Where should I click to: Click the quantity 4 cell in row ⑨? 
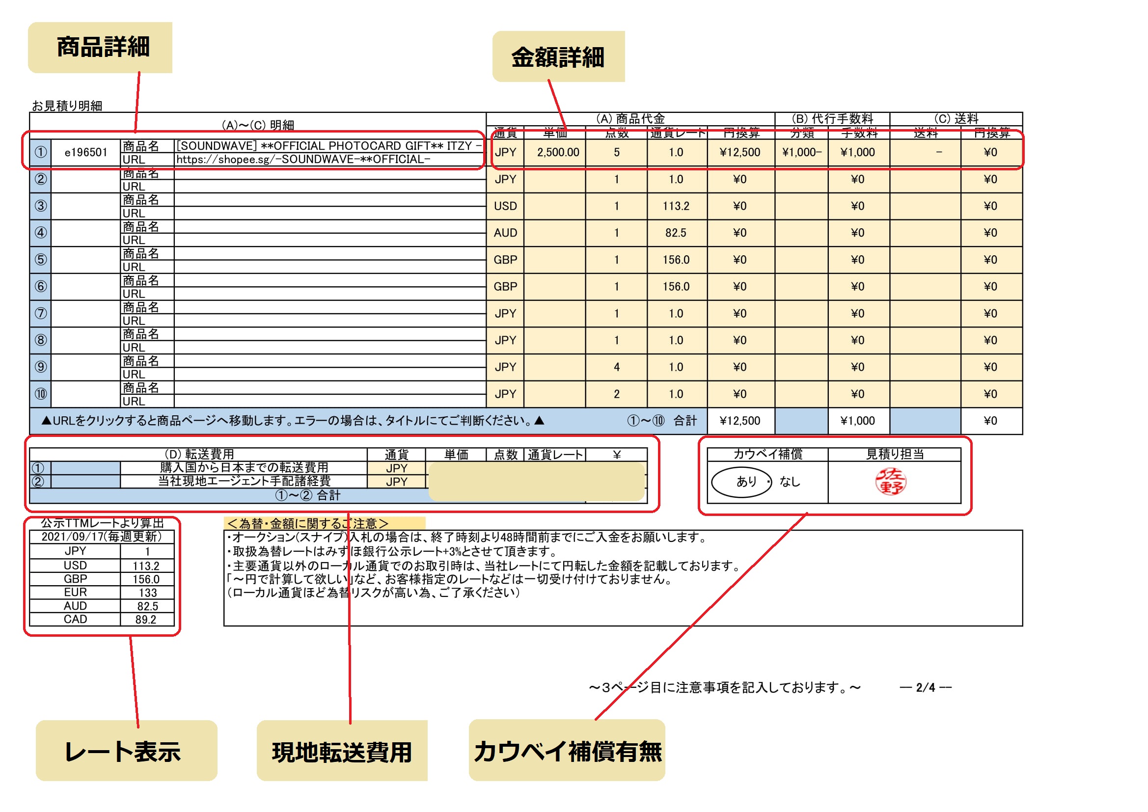[617, 367]
